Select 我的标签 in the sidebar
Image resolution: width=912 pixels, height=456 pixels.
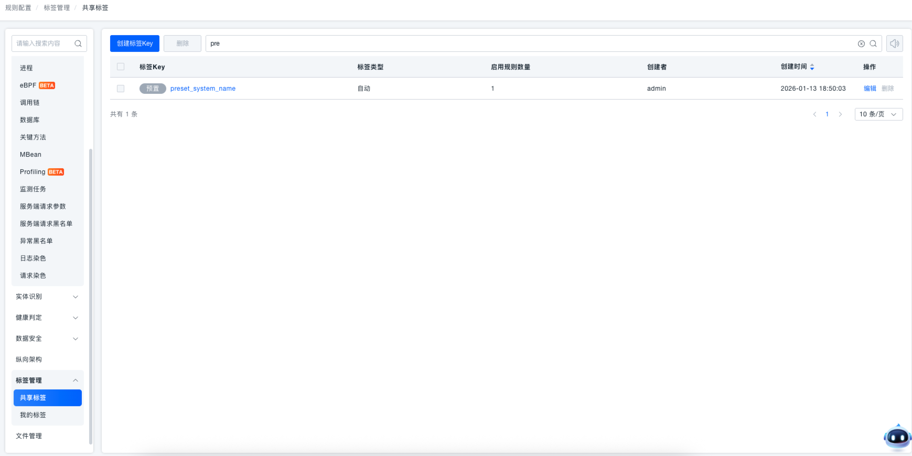(33, 415)
